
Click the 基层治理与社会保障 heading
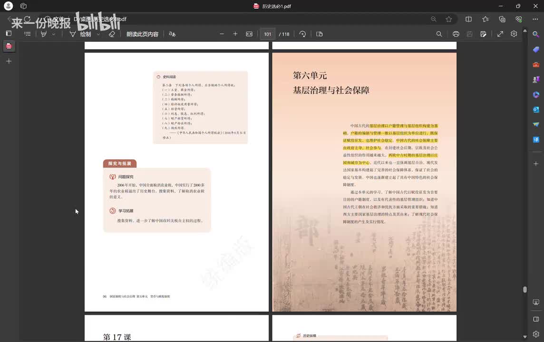pos(331,90)
